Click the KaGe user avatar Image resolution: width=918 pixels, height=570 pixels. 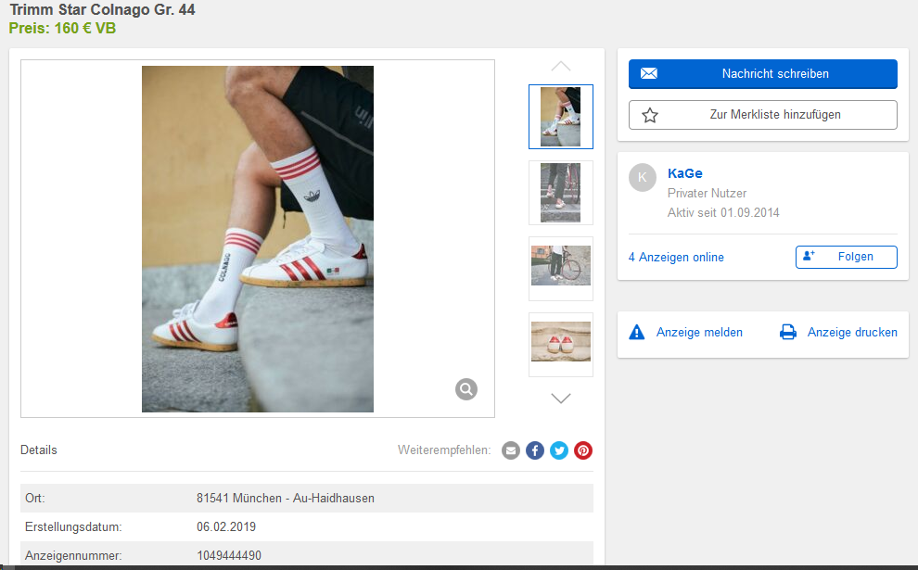tap(643, 178)
